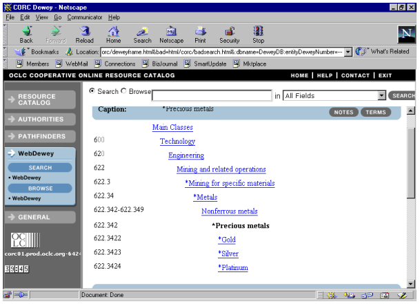Go to the Home page icon

pos(114,35)
